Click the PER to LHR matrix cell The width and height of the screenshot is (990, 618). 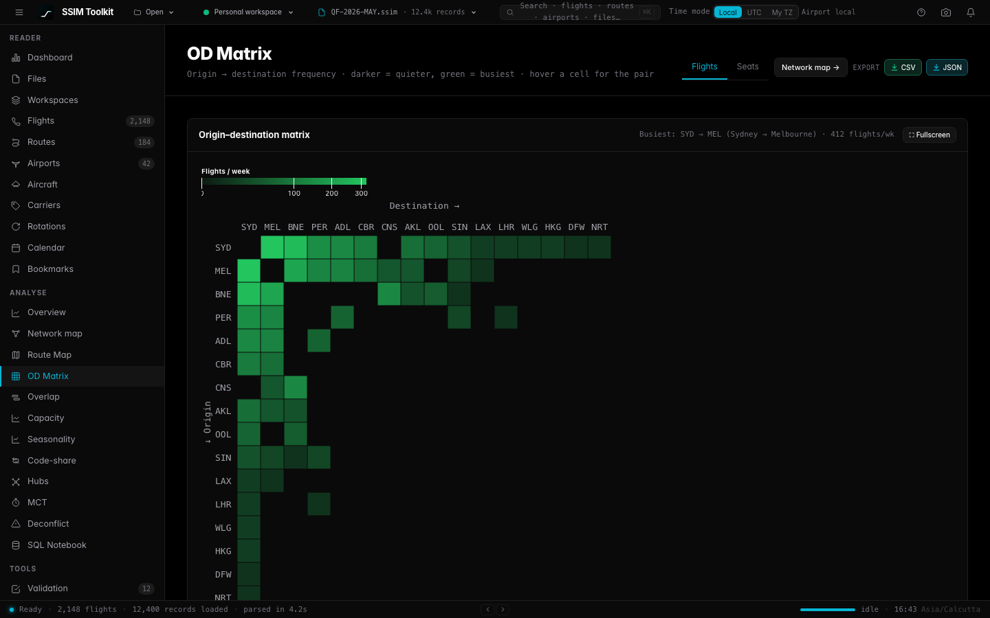click(506, 317)
